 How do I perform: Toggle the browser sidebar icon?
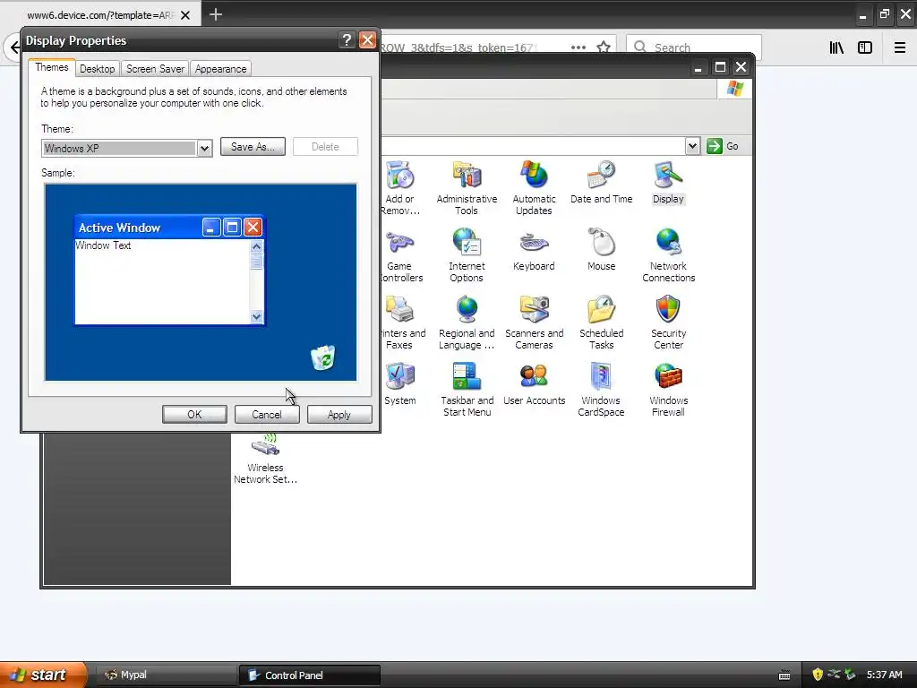point(865,47)
